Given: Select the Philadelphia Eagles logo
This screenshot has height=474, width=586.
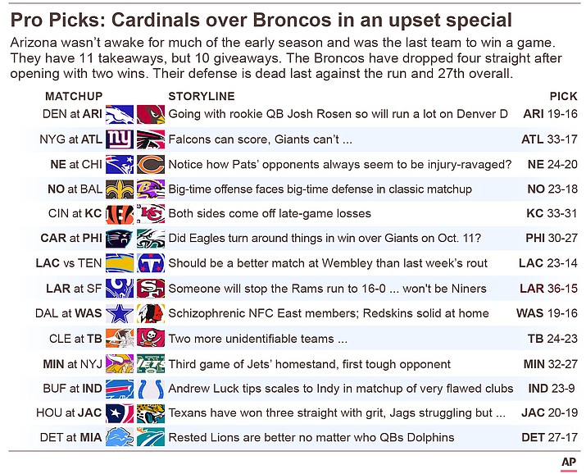Looking at the screenshot, I should click(151, 239).
